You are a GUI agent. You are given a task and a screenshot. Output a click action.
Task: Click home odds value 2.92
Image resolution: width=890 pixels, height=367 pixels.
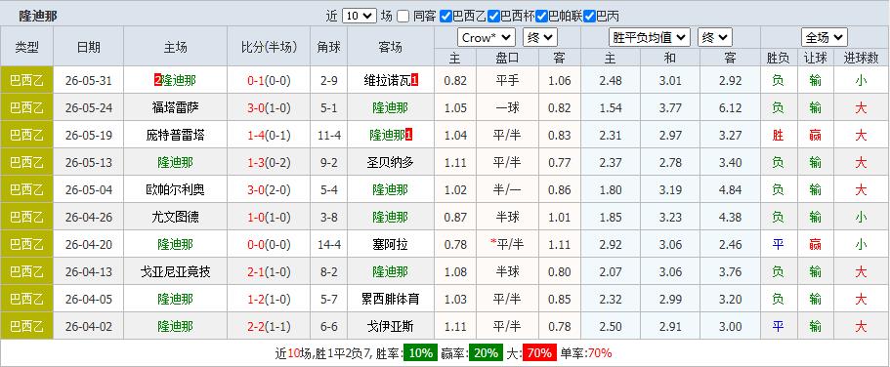pos(611,244)
